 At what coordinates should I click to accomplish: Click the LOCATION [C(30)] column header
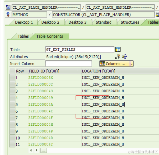(120, 71)
